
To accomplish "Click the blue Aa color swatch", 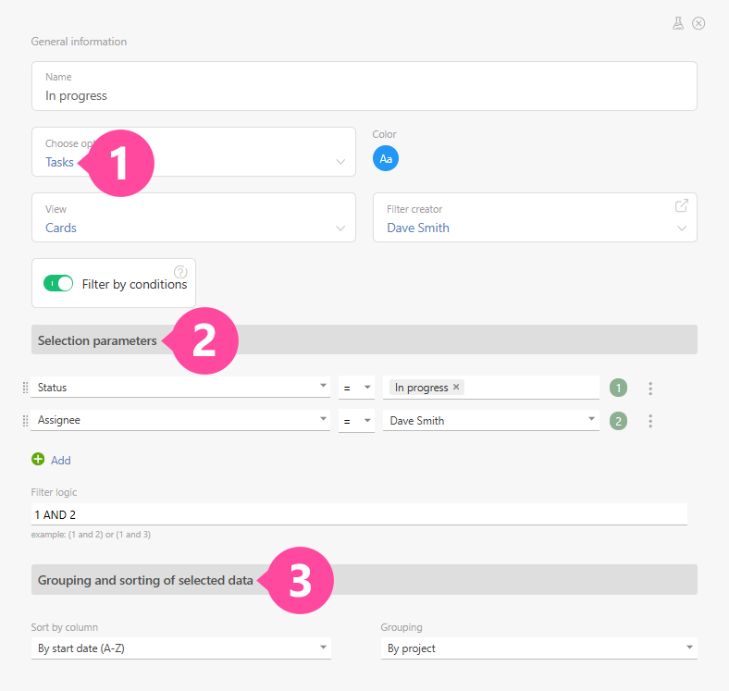I will click(386, 159).
